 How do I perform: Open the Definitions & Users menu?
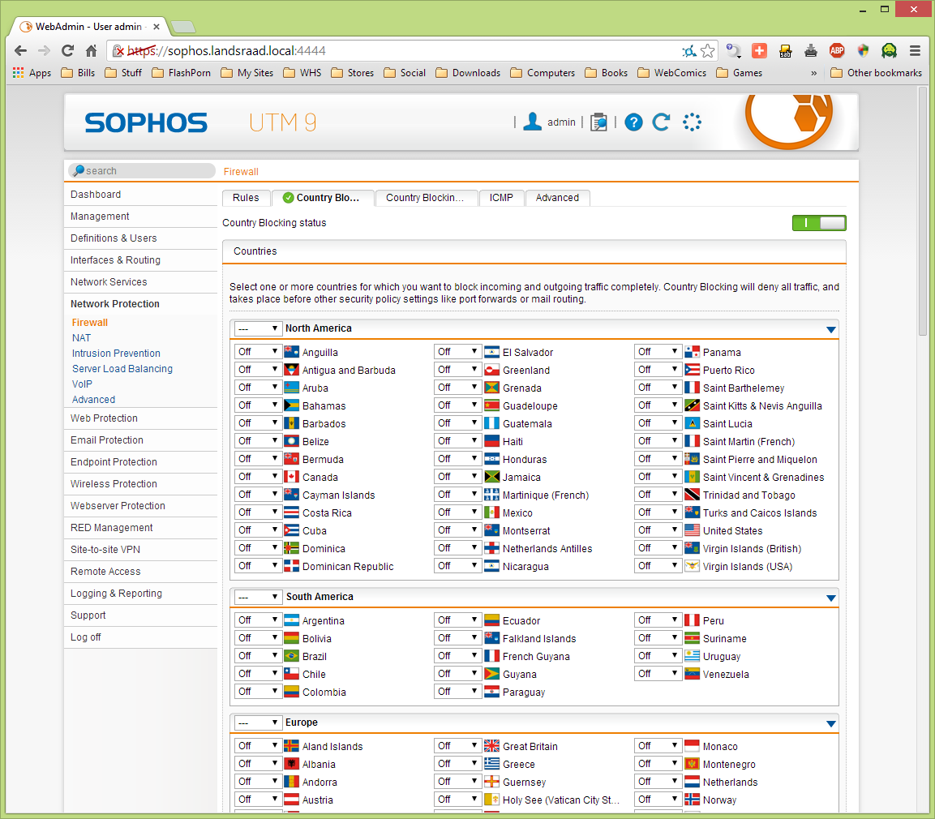pos(141,238)
